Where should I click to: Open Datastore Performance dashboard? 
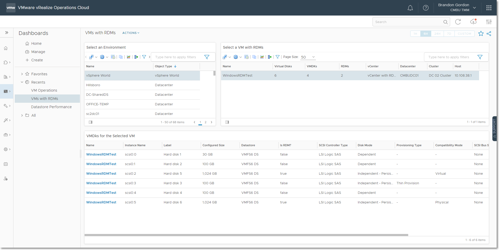51,107
